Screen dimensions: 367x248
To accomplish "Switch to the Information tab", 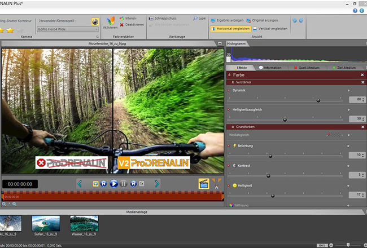I will (x=271, y=67).
